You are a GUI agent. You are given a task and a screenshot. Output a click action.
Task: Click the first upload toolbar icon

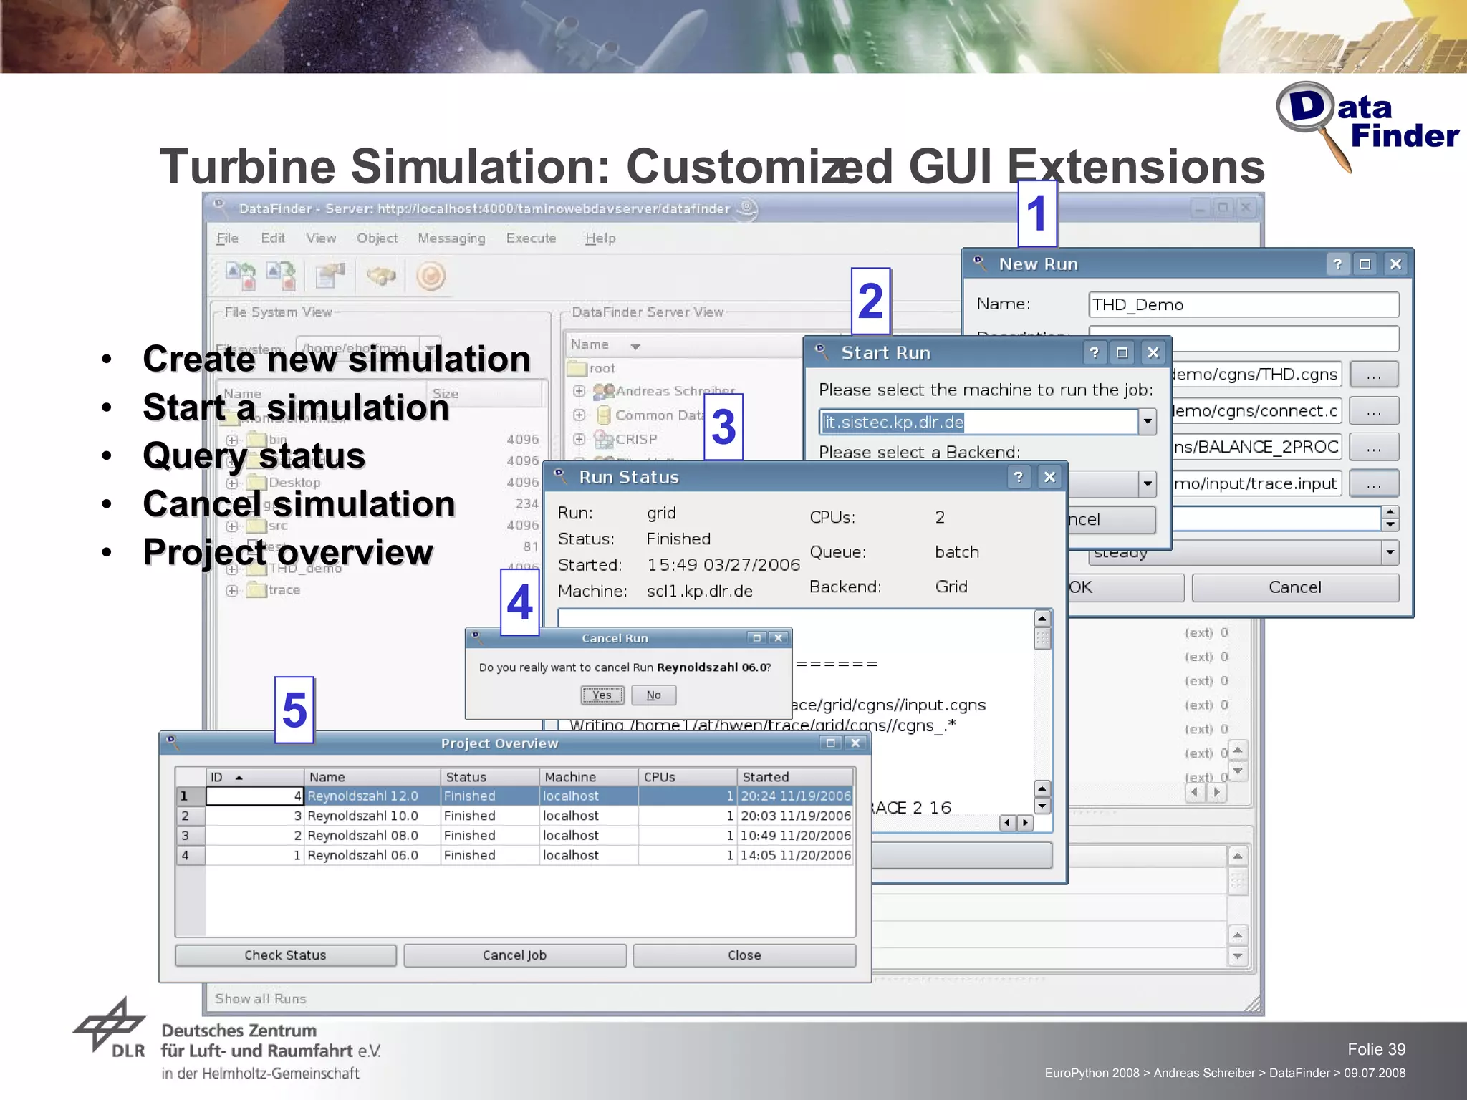pos(241,276)
